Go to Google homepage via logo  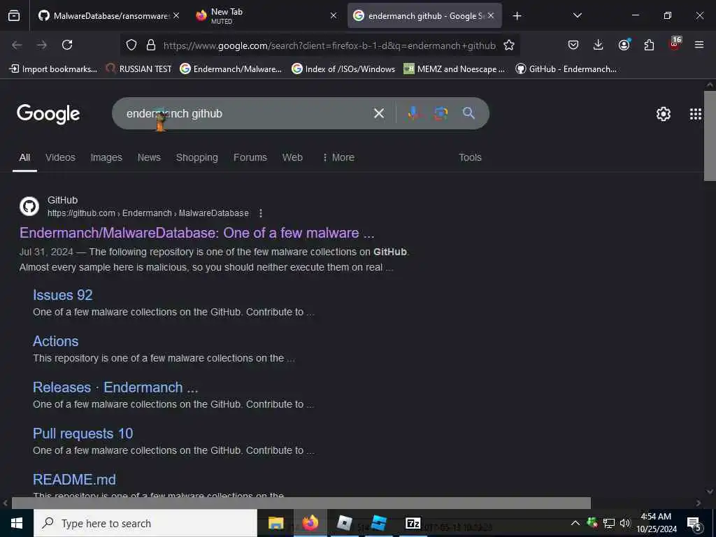[48, 114]
